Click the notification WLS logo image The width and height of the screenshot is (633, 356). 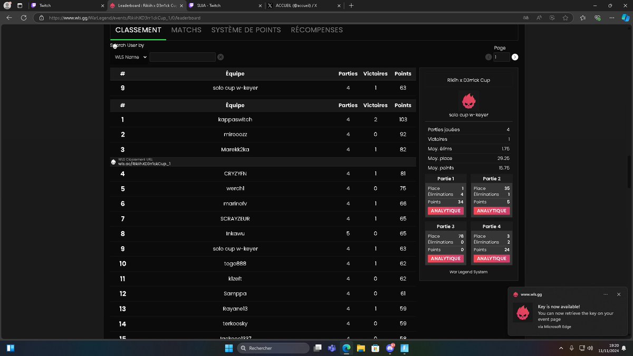point(523,313)
